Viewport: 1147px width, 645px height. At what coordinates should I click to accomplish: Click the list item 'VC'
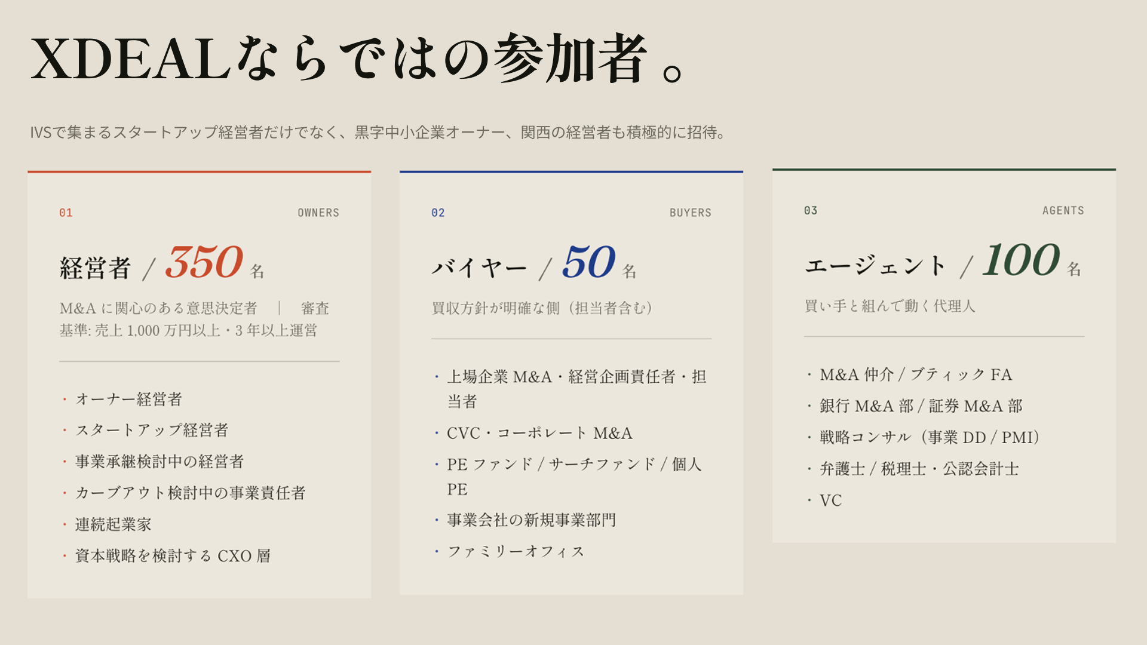coord(830,500)
